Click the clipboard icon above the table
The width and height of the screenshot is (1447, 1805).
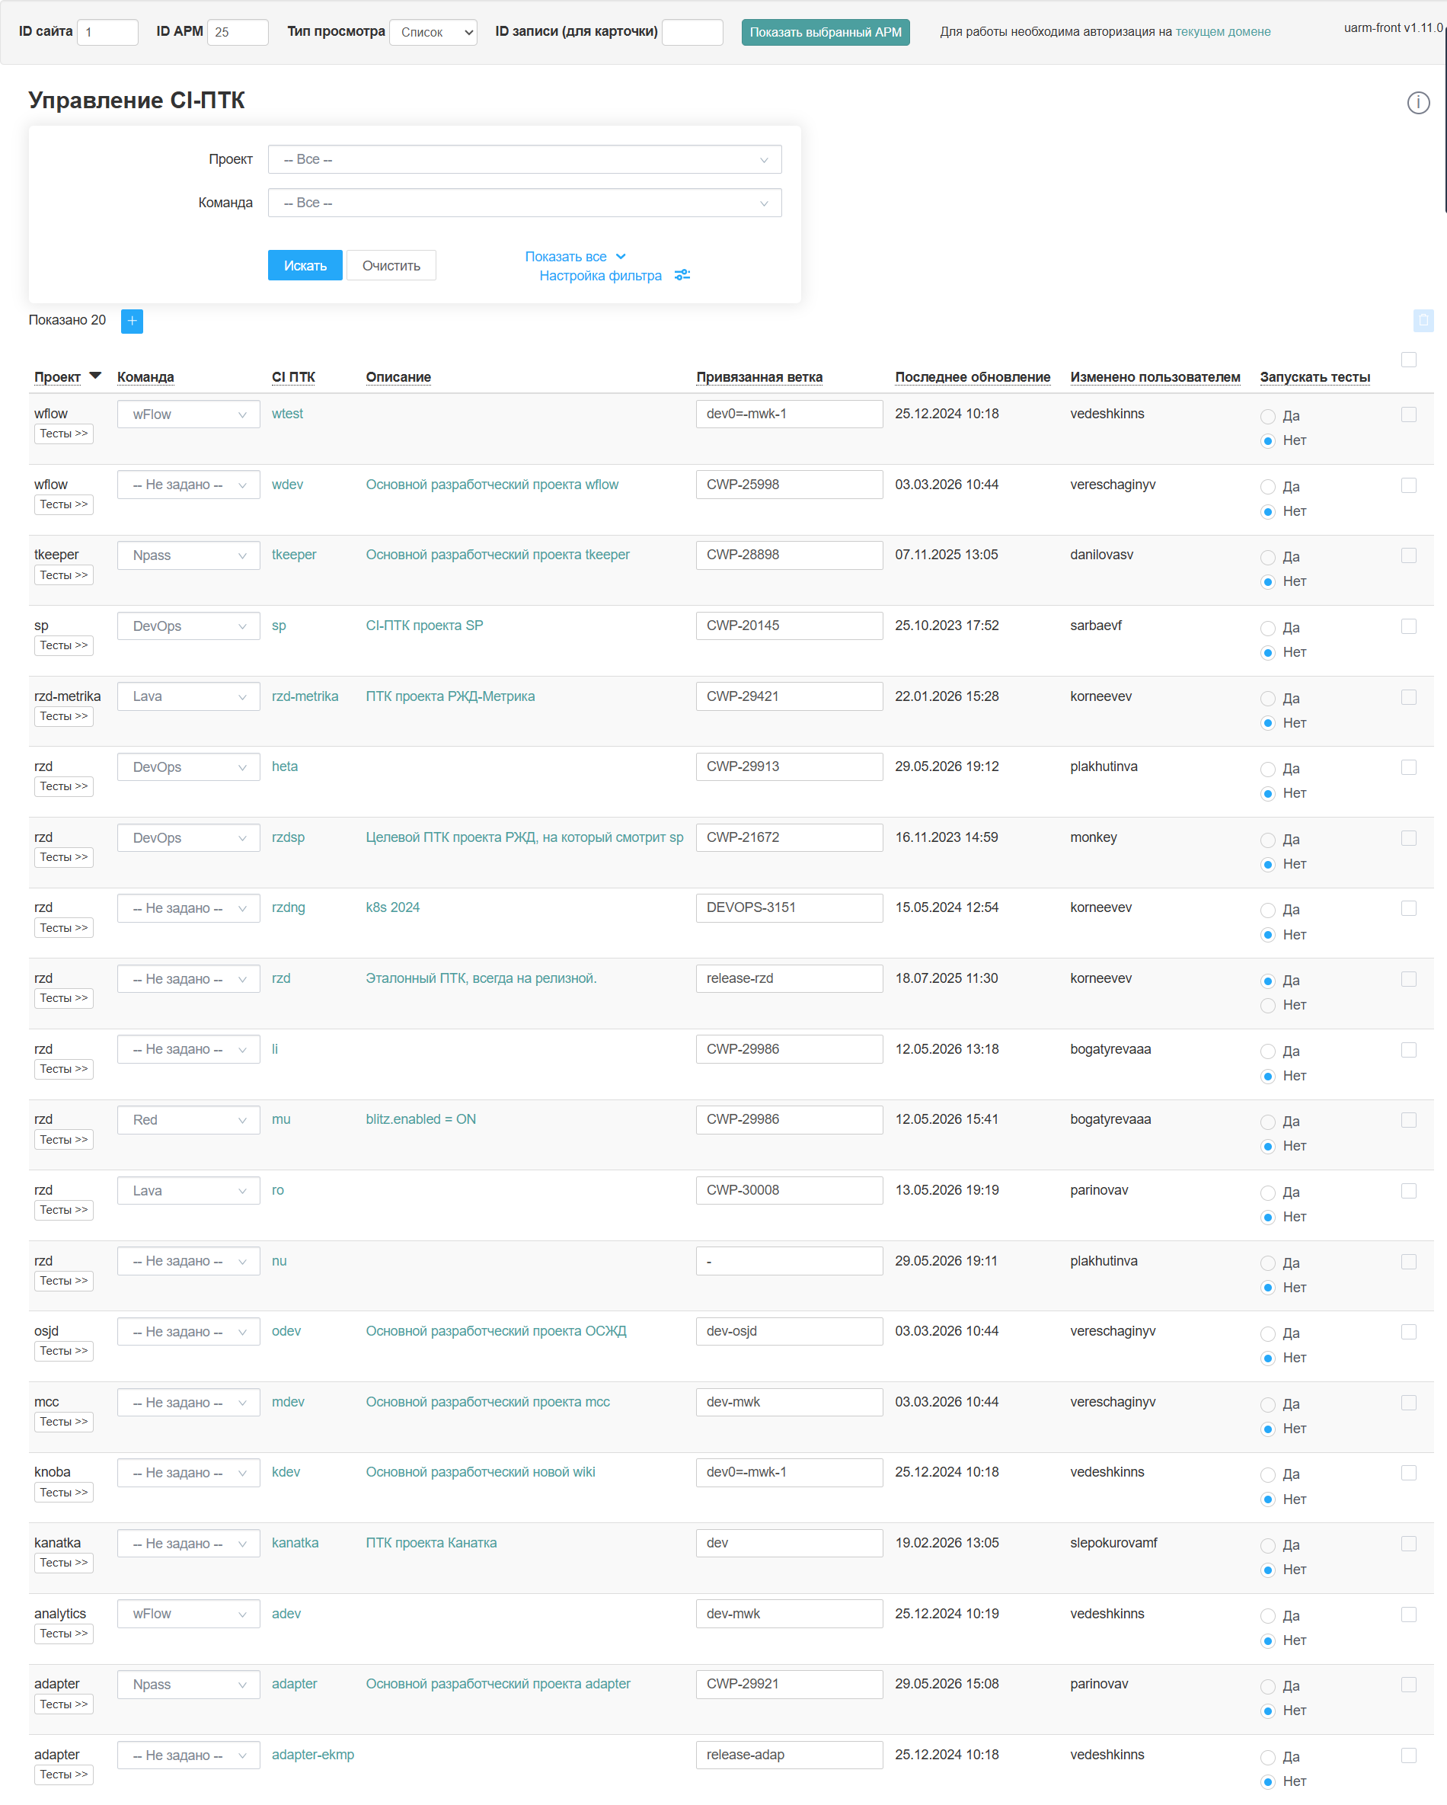(1423, 320)
